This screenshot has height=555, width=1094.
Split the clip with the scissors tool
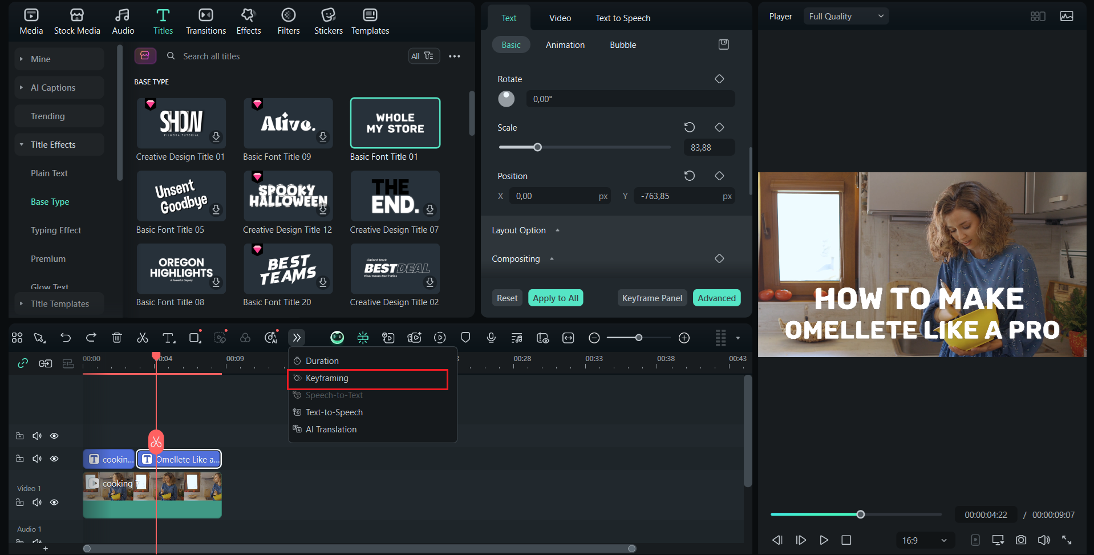pos(142,337)
